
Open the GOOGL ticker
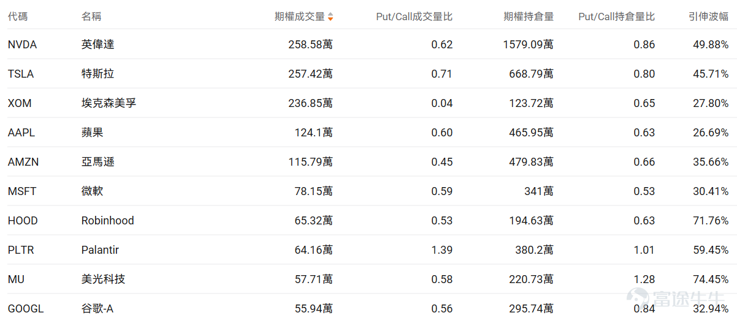26,309
